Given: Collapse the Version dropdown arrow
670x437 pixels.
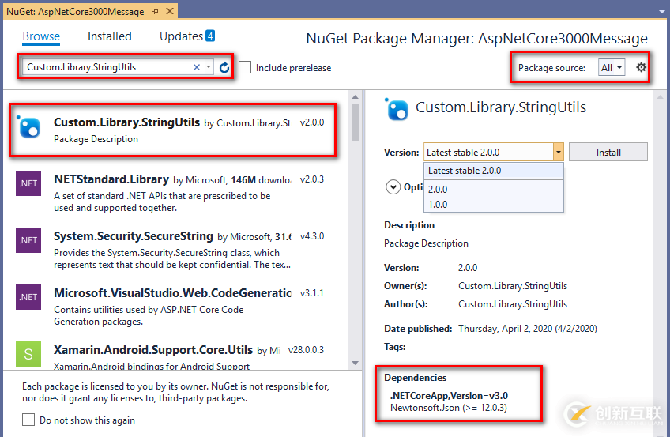Looking at the screenshot, I should (x=559, y=153).
